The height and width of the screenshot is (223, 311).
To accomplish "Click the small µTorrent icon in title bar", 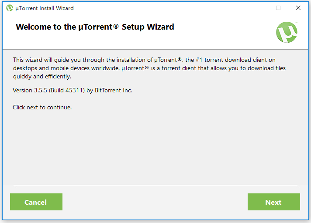I will pos(10,8).
